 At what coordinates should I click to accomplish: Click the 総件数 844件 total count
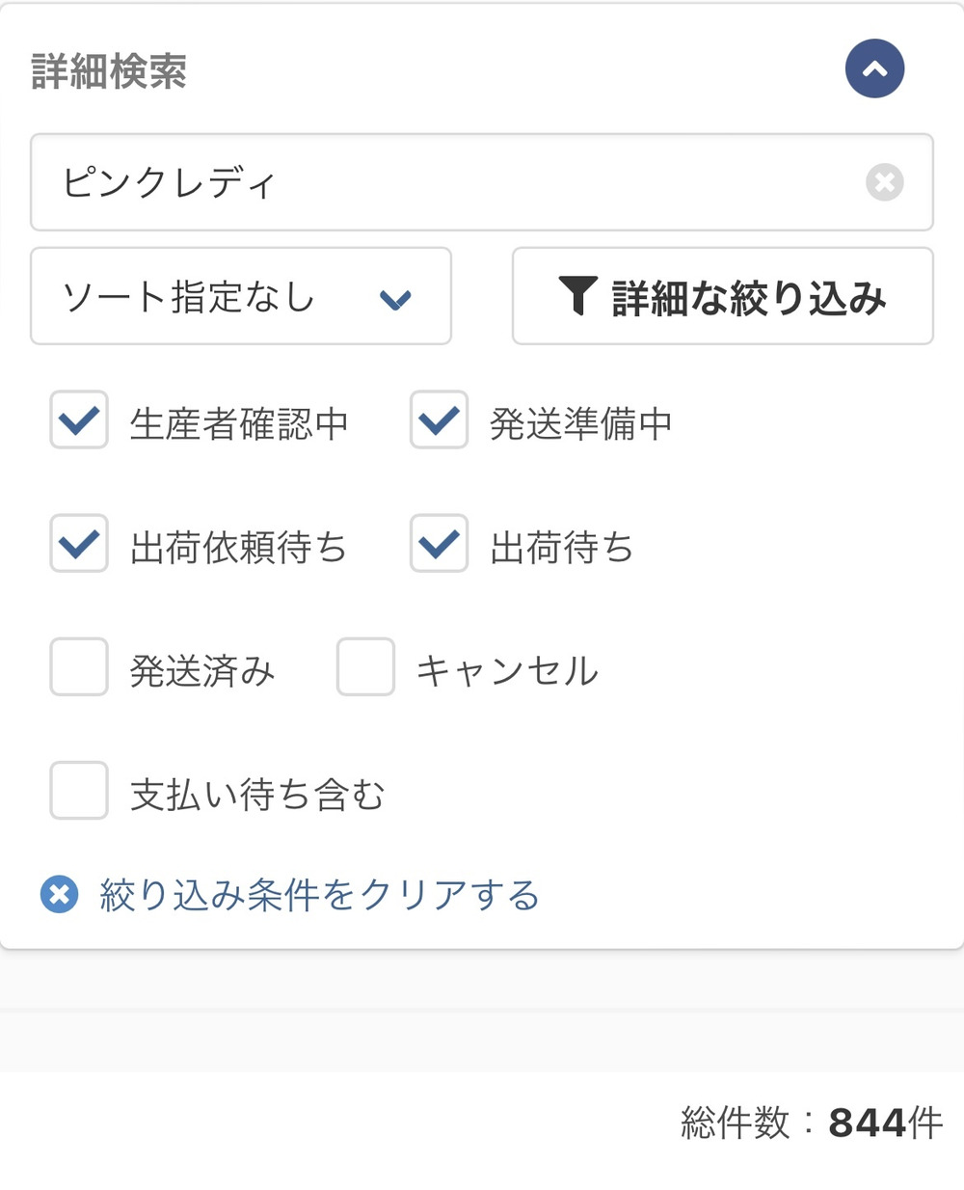coord(811,1122)
